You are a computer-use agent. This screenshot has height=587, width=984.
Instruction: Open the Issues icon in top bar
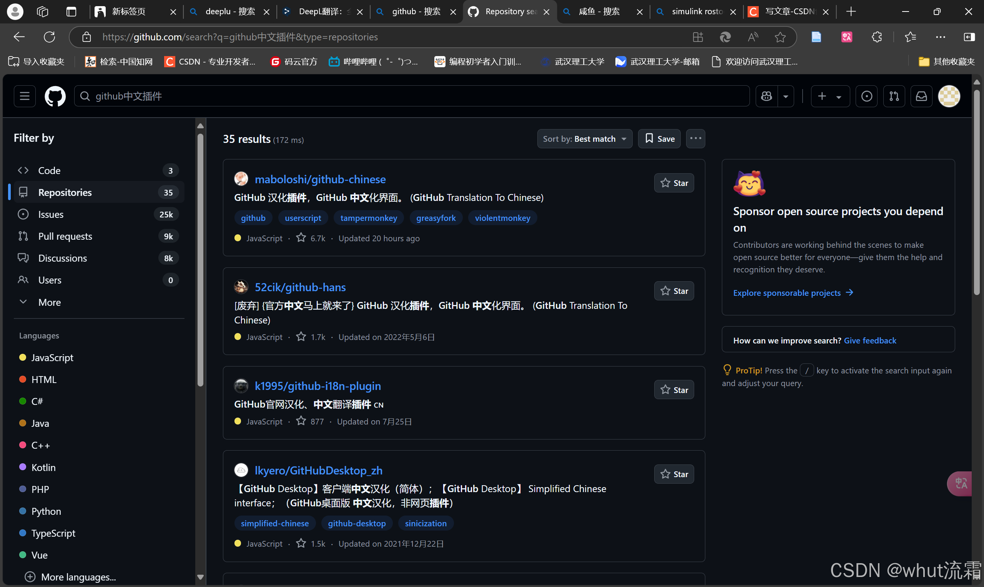click(x=867, y=96)
